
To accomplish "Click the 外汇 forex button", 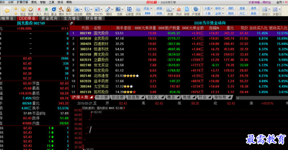I will [x=242, y=13].
